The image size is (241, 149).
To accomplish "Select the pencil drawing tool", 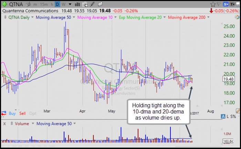I will [x=92, y=4].
